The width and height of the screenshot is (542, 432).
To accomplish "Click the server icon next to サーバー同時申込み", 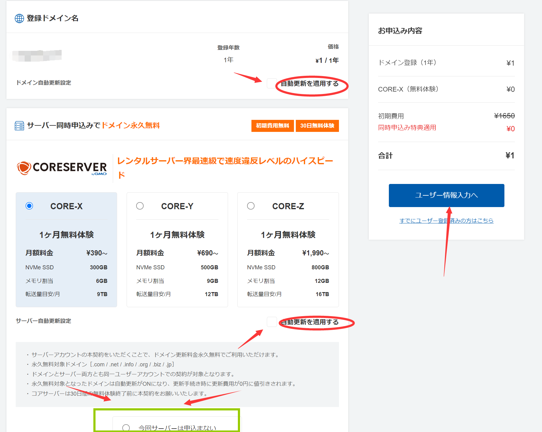I will 19,125.
